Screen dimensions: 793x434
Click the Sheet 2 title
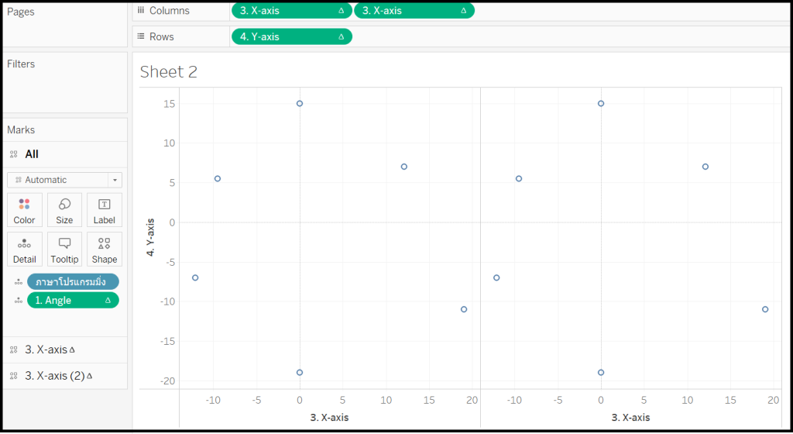coord(169,72)
